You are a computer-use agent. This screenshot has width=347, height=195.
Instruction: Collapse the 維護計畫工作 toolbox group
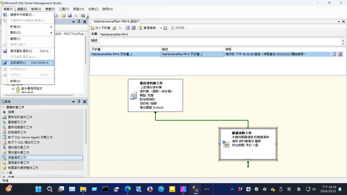coord(4,107)
